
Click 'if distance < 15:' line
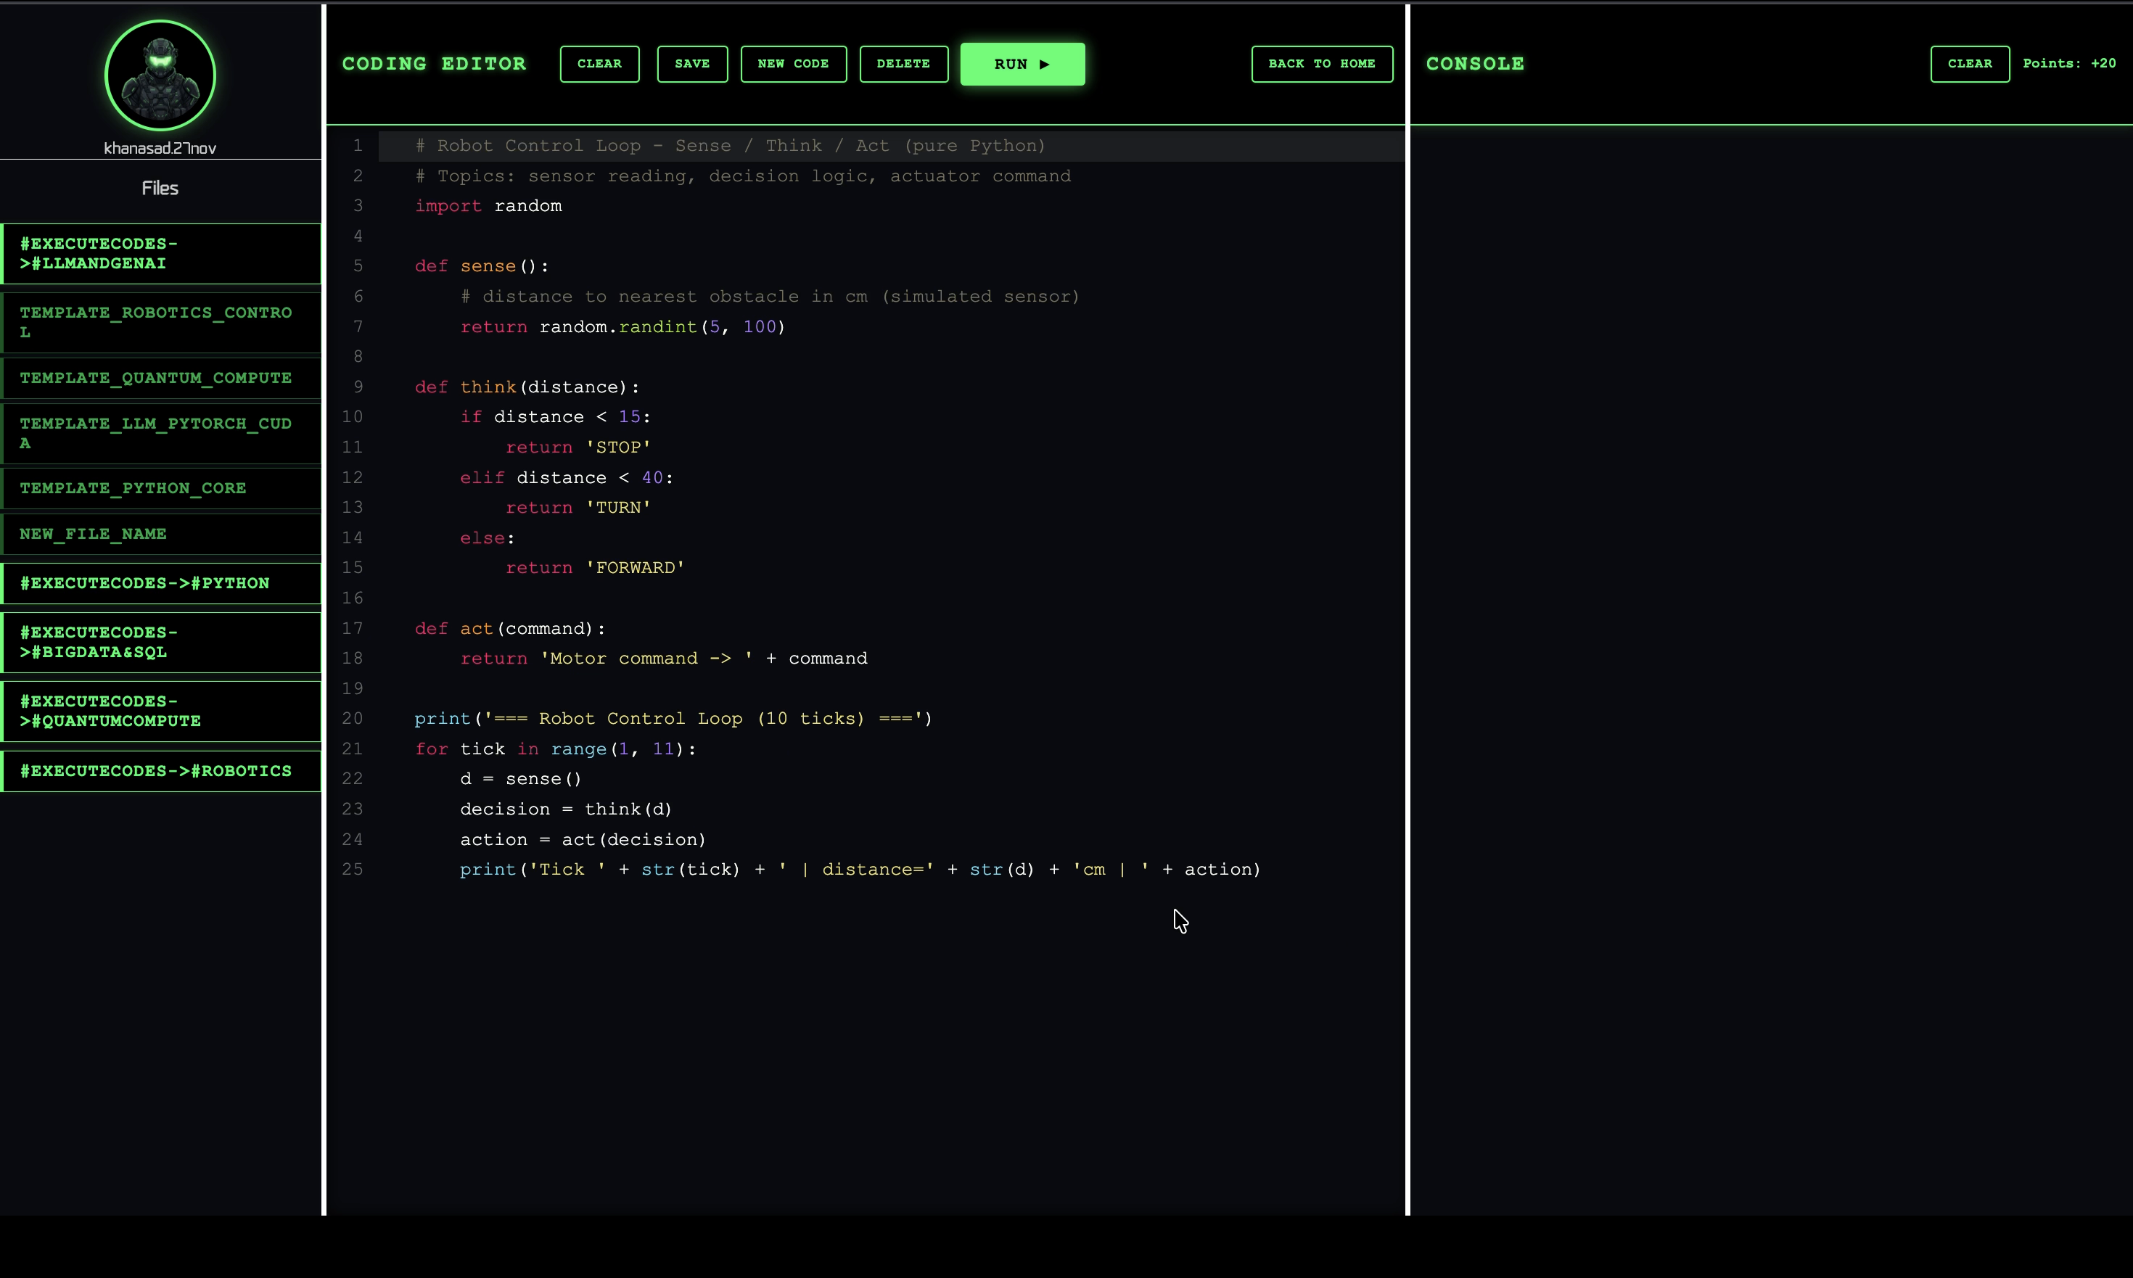coord(556,417)
